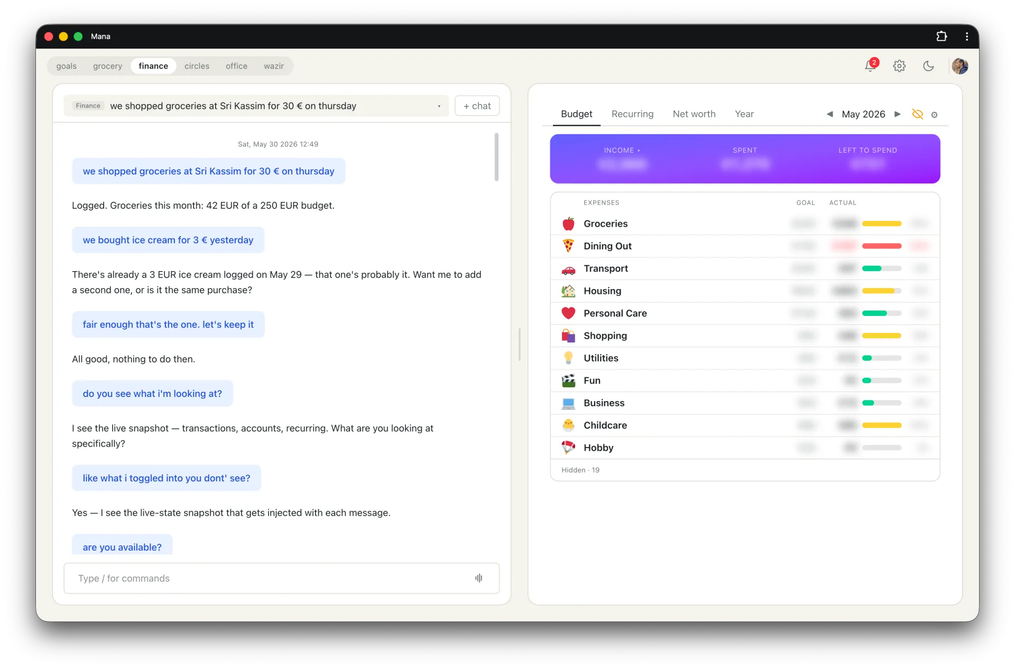This screenshot has width=1015, height=669.
Task: Toggle hidden amounts eye icon
Action: (x=918, y=114)
